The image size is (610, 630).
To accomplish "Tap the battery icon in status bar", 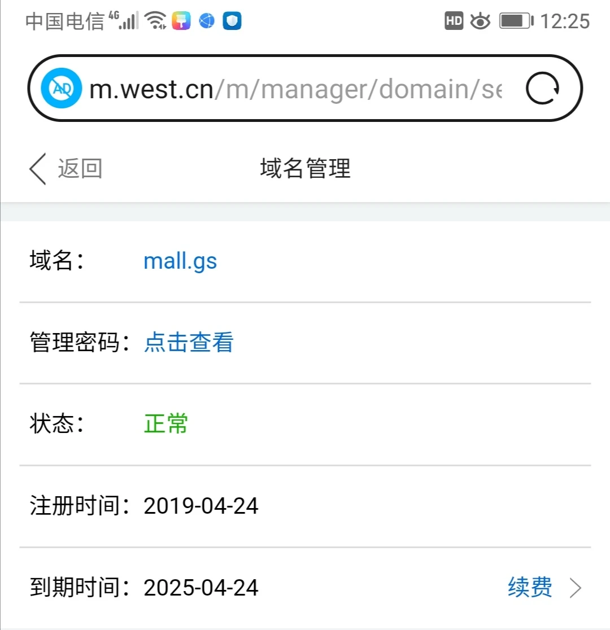I will click(516, 21).
